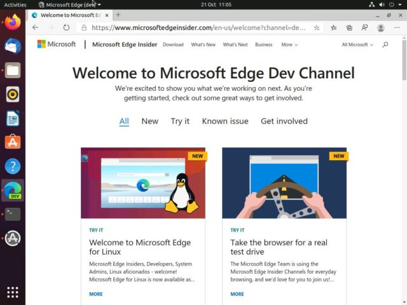Open Software Updater dock icon
This screenshot has height=305, width=407.
(x=13, y=238)
